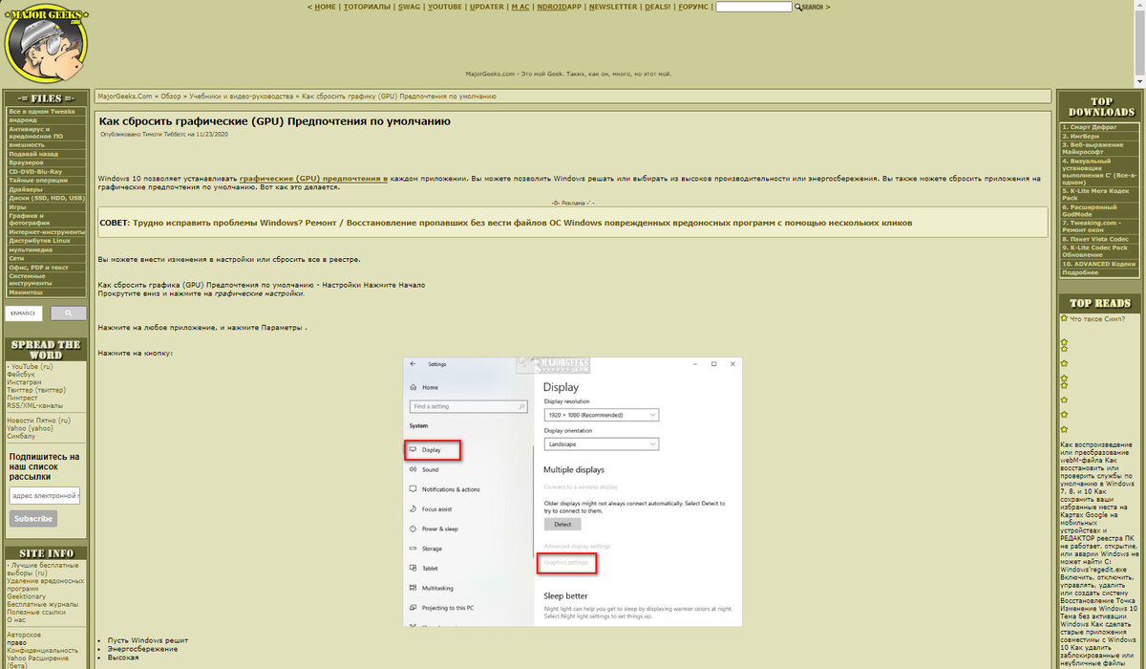Open 'Драйверы' file category
Screen dimensions: 1146x669
pos(26,189)
